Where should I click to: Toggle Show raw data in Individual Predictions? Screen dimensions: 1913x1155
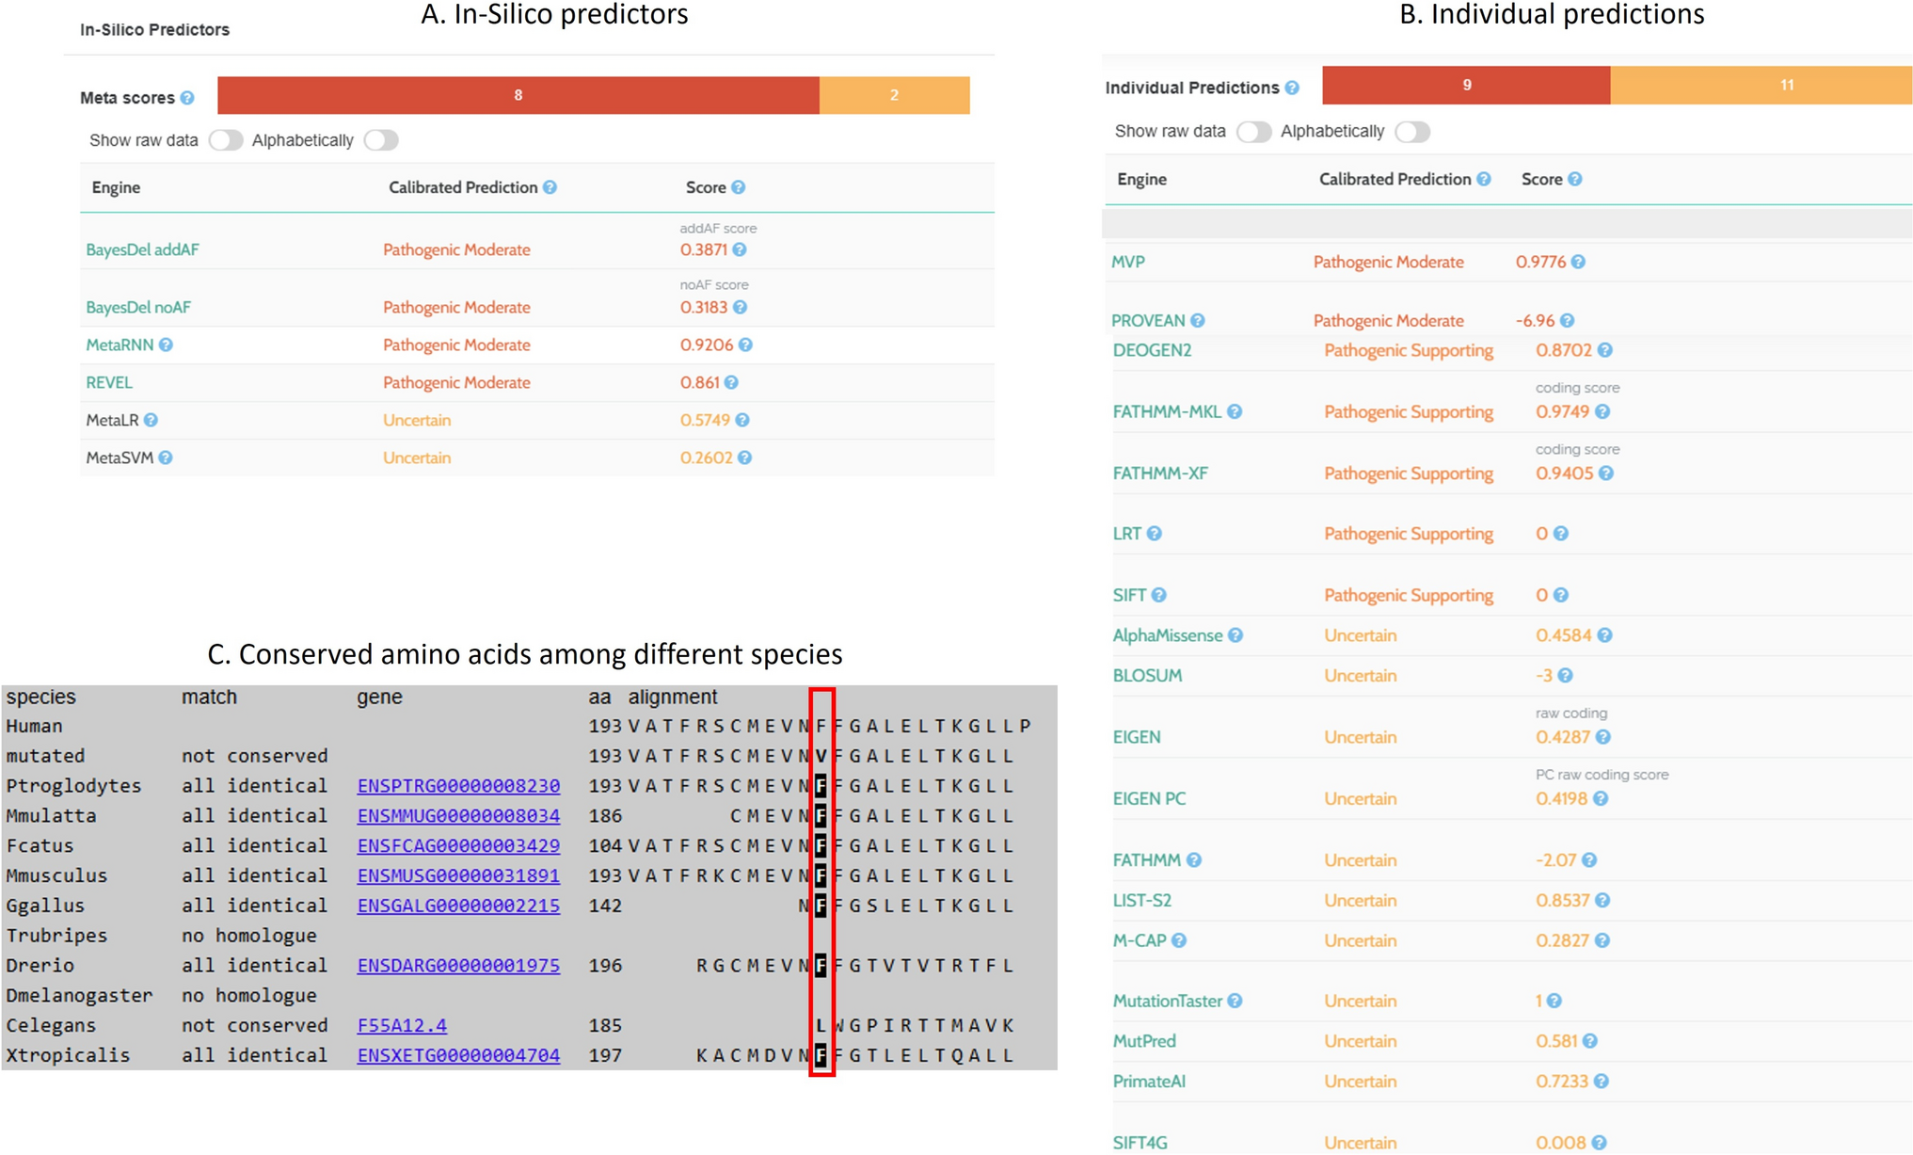click(x=1253, y=132)
